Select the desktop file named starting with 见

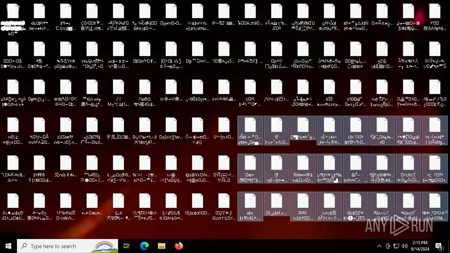[66, 166]
